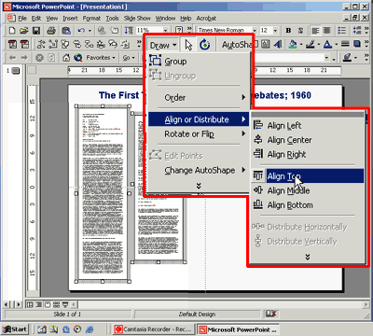Click the Print icon in toolbar
Viewport: 373px width, 336px height.
[51, 31]
